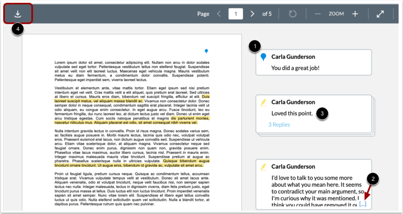Click the 'Lorem ipsum dolor sit amet' paragraph
Image resolution: width=403 pixels, height=214 pixels.
point(132,71)
